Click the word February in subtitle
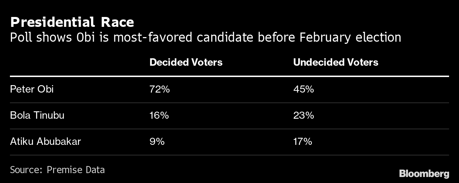459x183 pixels. (325, 37)
